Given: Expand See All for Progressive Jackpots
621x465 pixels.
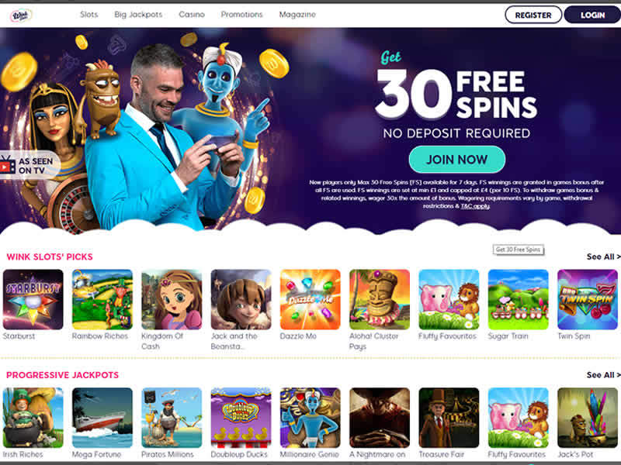Looking at the screenshot, I should 604,375.
